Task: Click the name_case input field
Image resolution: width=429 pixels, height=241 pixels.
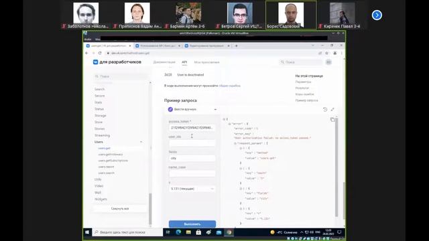Action: coord(192,173)
